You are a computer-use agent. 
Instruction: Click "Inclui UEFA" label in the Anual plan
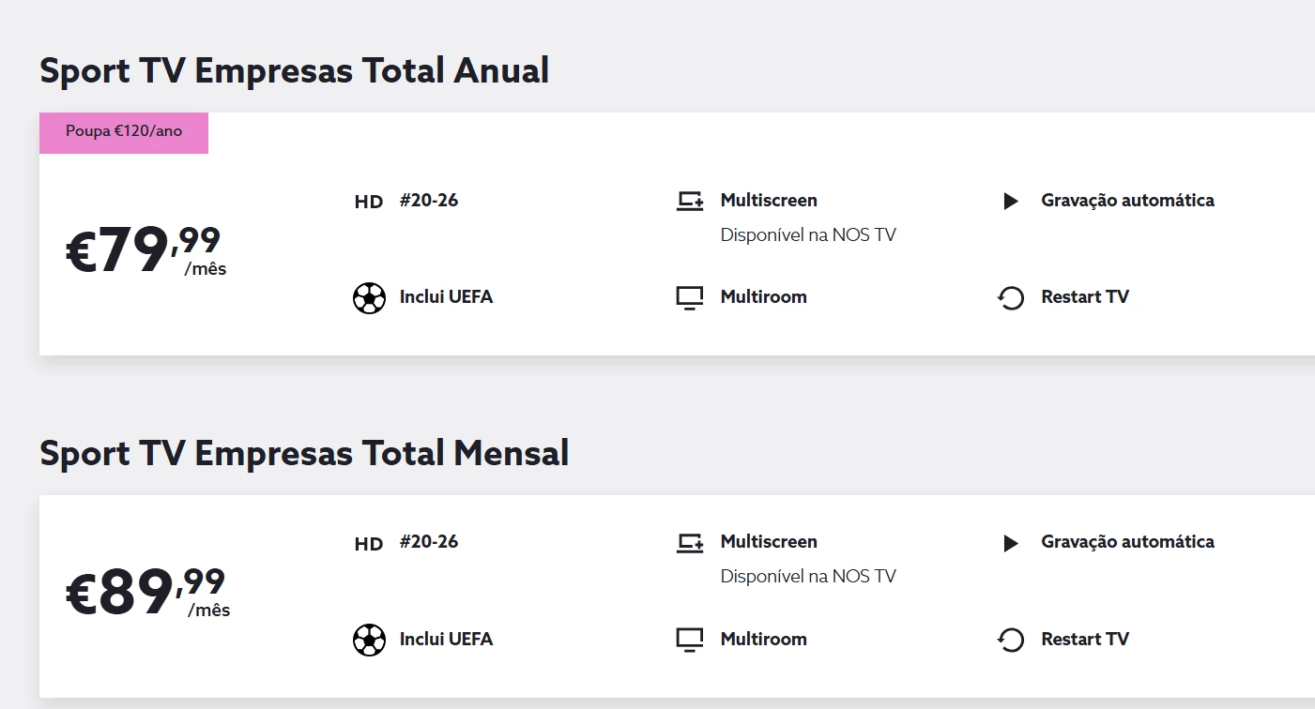click(446, 297)
